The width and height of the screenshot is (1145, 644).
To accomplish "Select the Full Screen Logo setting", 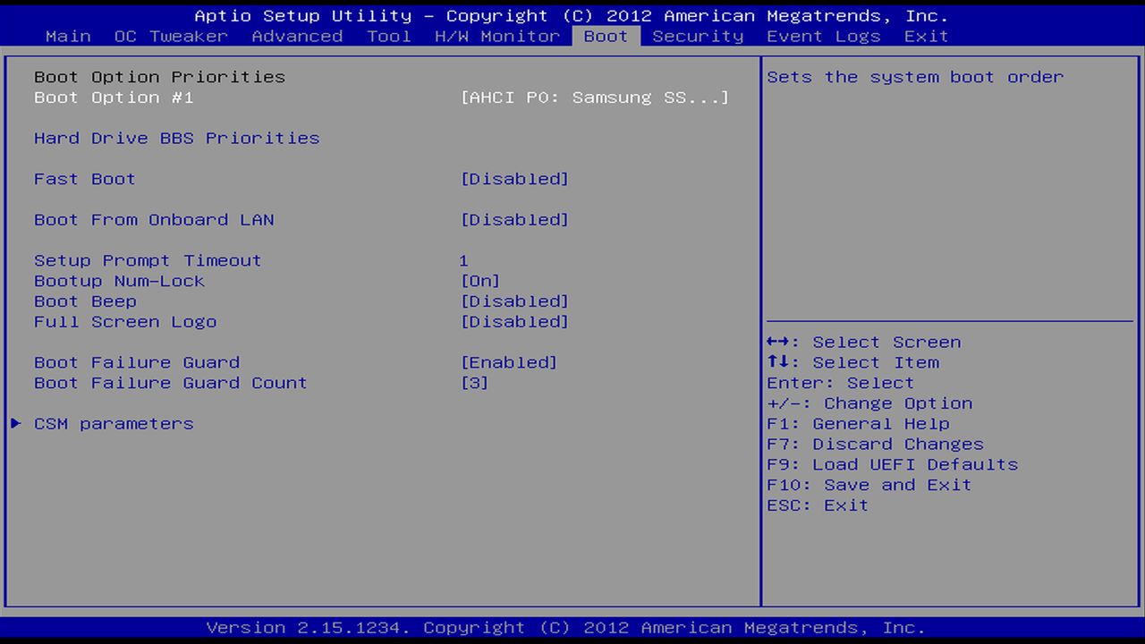I will click(x=125, y=322).
